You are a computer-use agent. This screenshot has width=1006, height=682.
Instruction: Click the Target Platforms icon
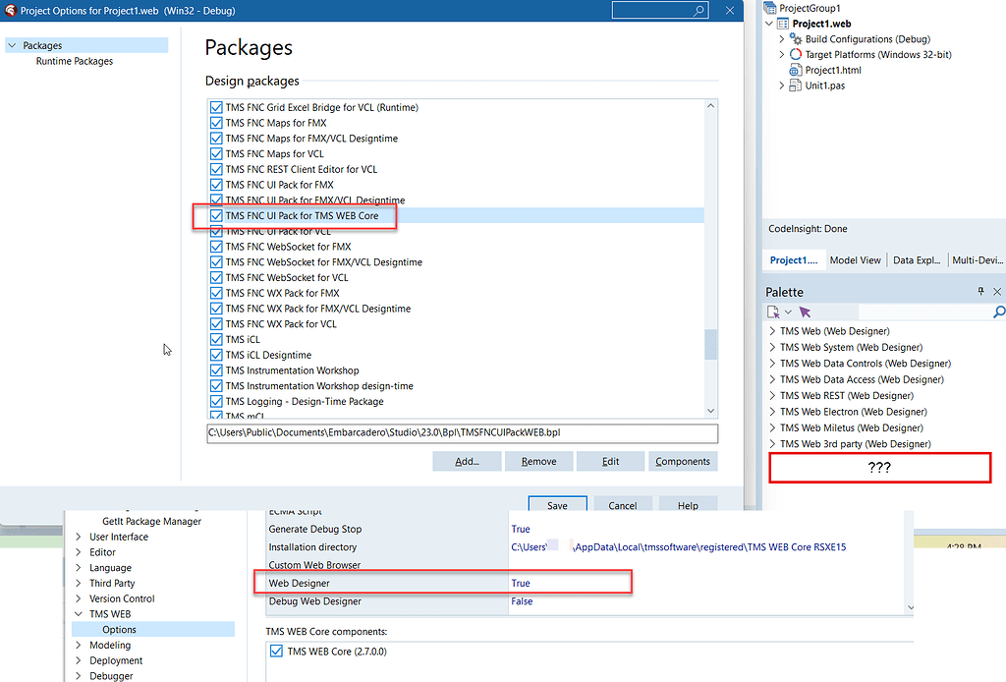coord(795,54)
